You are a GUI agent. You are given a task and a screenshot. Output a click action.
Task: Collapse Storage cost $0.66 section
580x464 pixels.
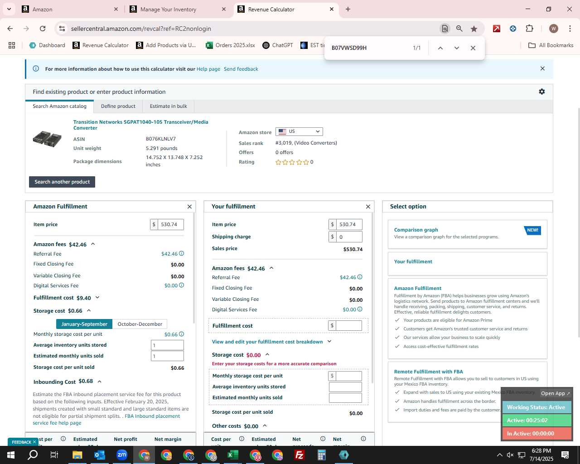point(89,311)
